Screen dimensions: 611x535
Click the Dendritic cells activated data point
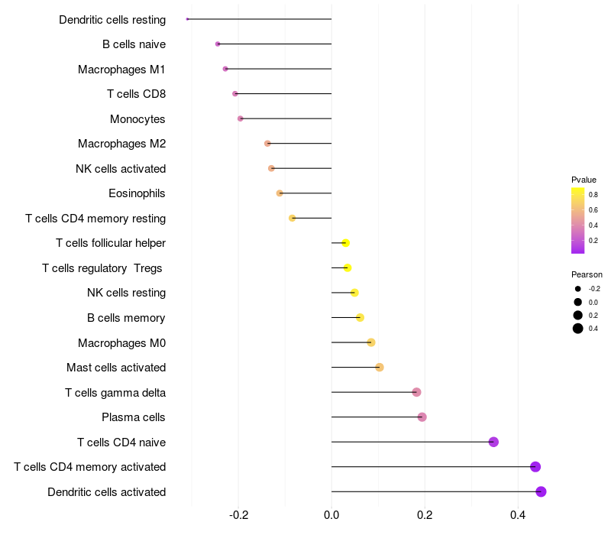point(541,491)
